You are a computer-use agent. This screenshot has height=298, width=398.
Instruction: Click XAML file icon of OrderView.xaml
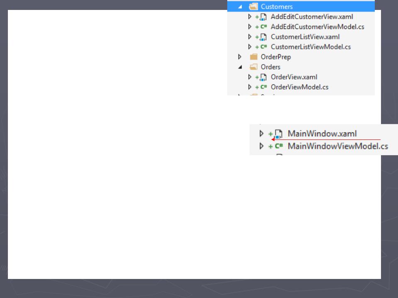pyautogui.click(x=263, y=77)
